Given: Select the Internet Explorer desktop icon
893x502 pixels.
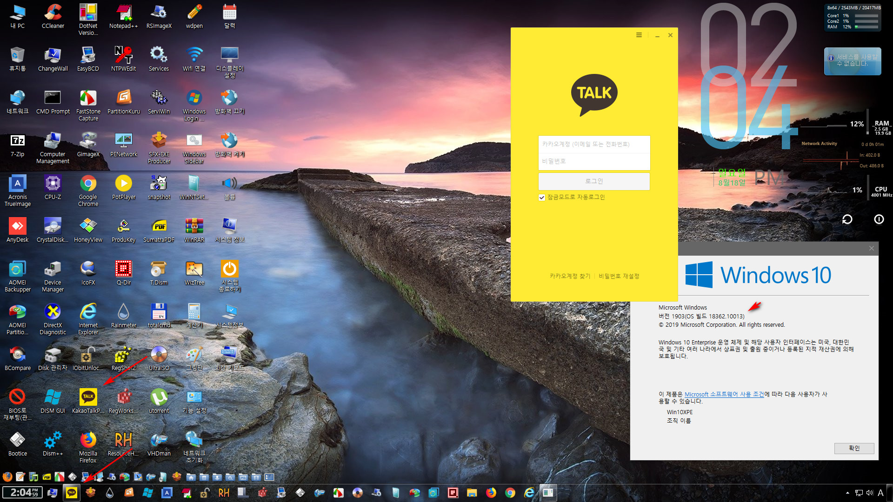Looking at the screenshot, I should point(88,319).
